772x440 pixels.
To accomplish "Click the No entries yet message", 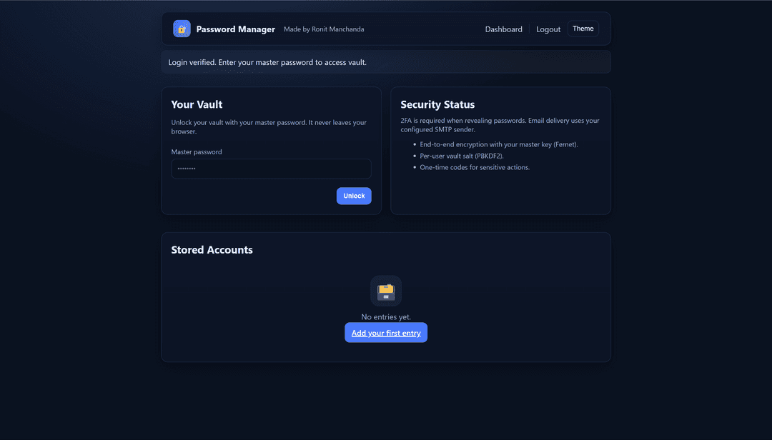I will coord(386,316).
